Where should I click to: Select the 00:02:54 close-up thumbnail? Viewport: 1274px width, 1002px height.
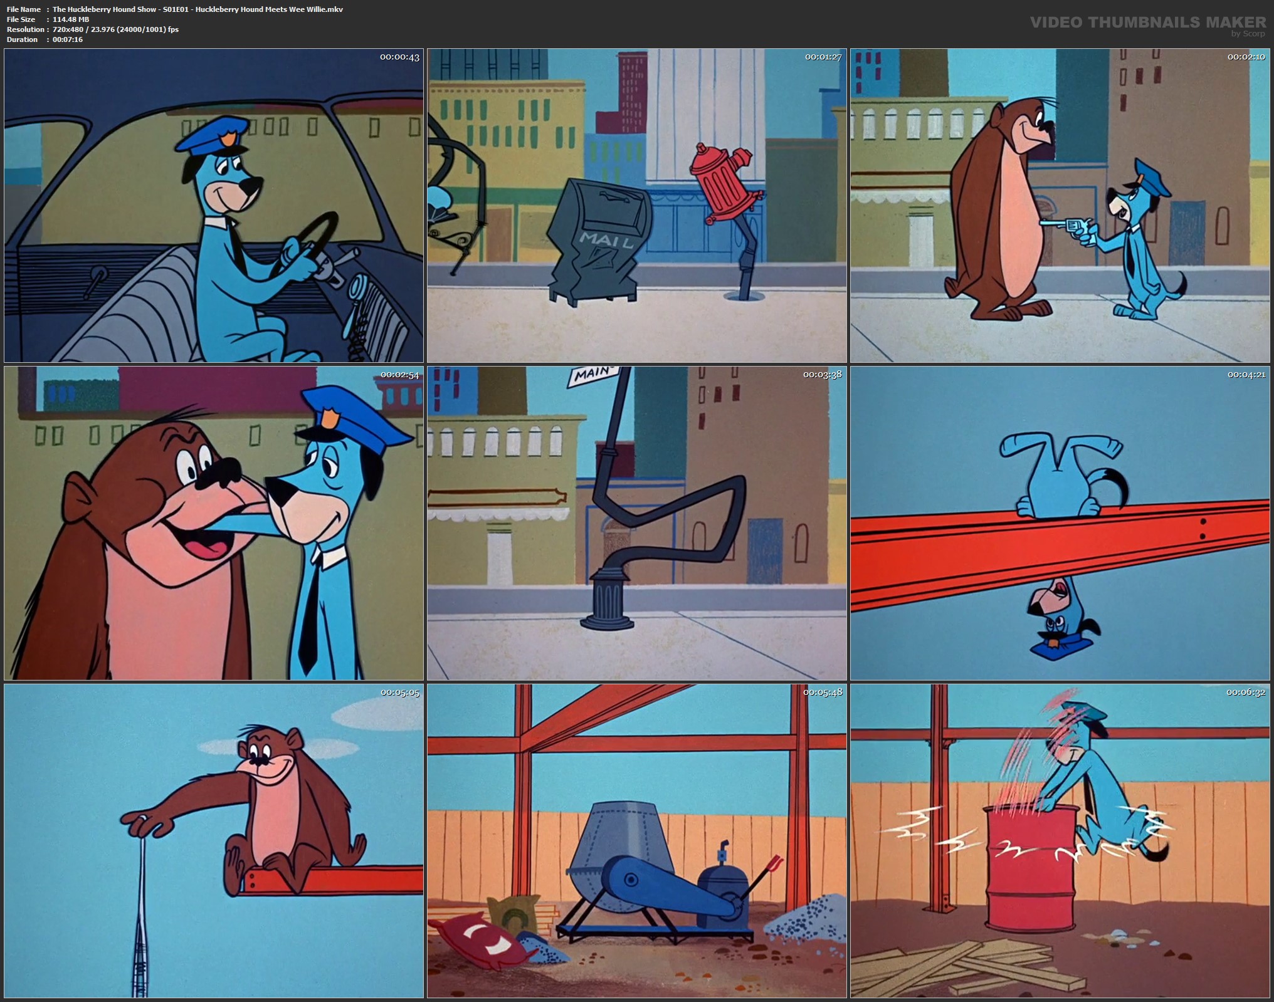[x=213, y=523]
